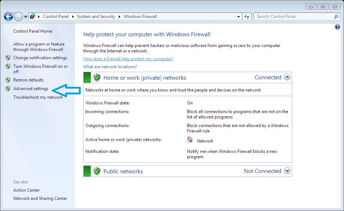
Task: Expand the arrow before System and Security
Action: click(73, 17)
